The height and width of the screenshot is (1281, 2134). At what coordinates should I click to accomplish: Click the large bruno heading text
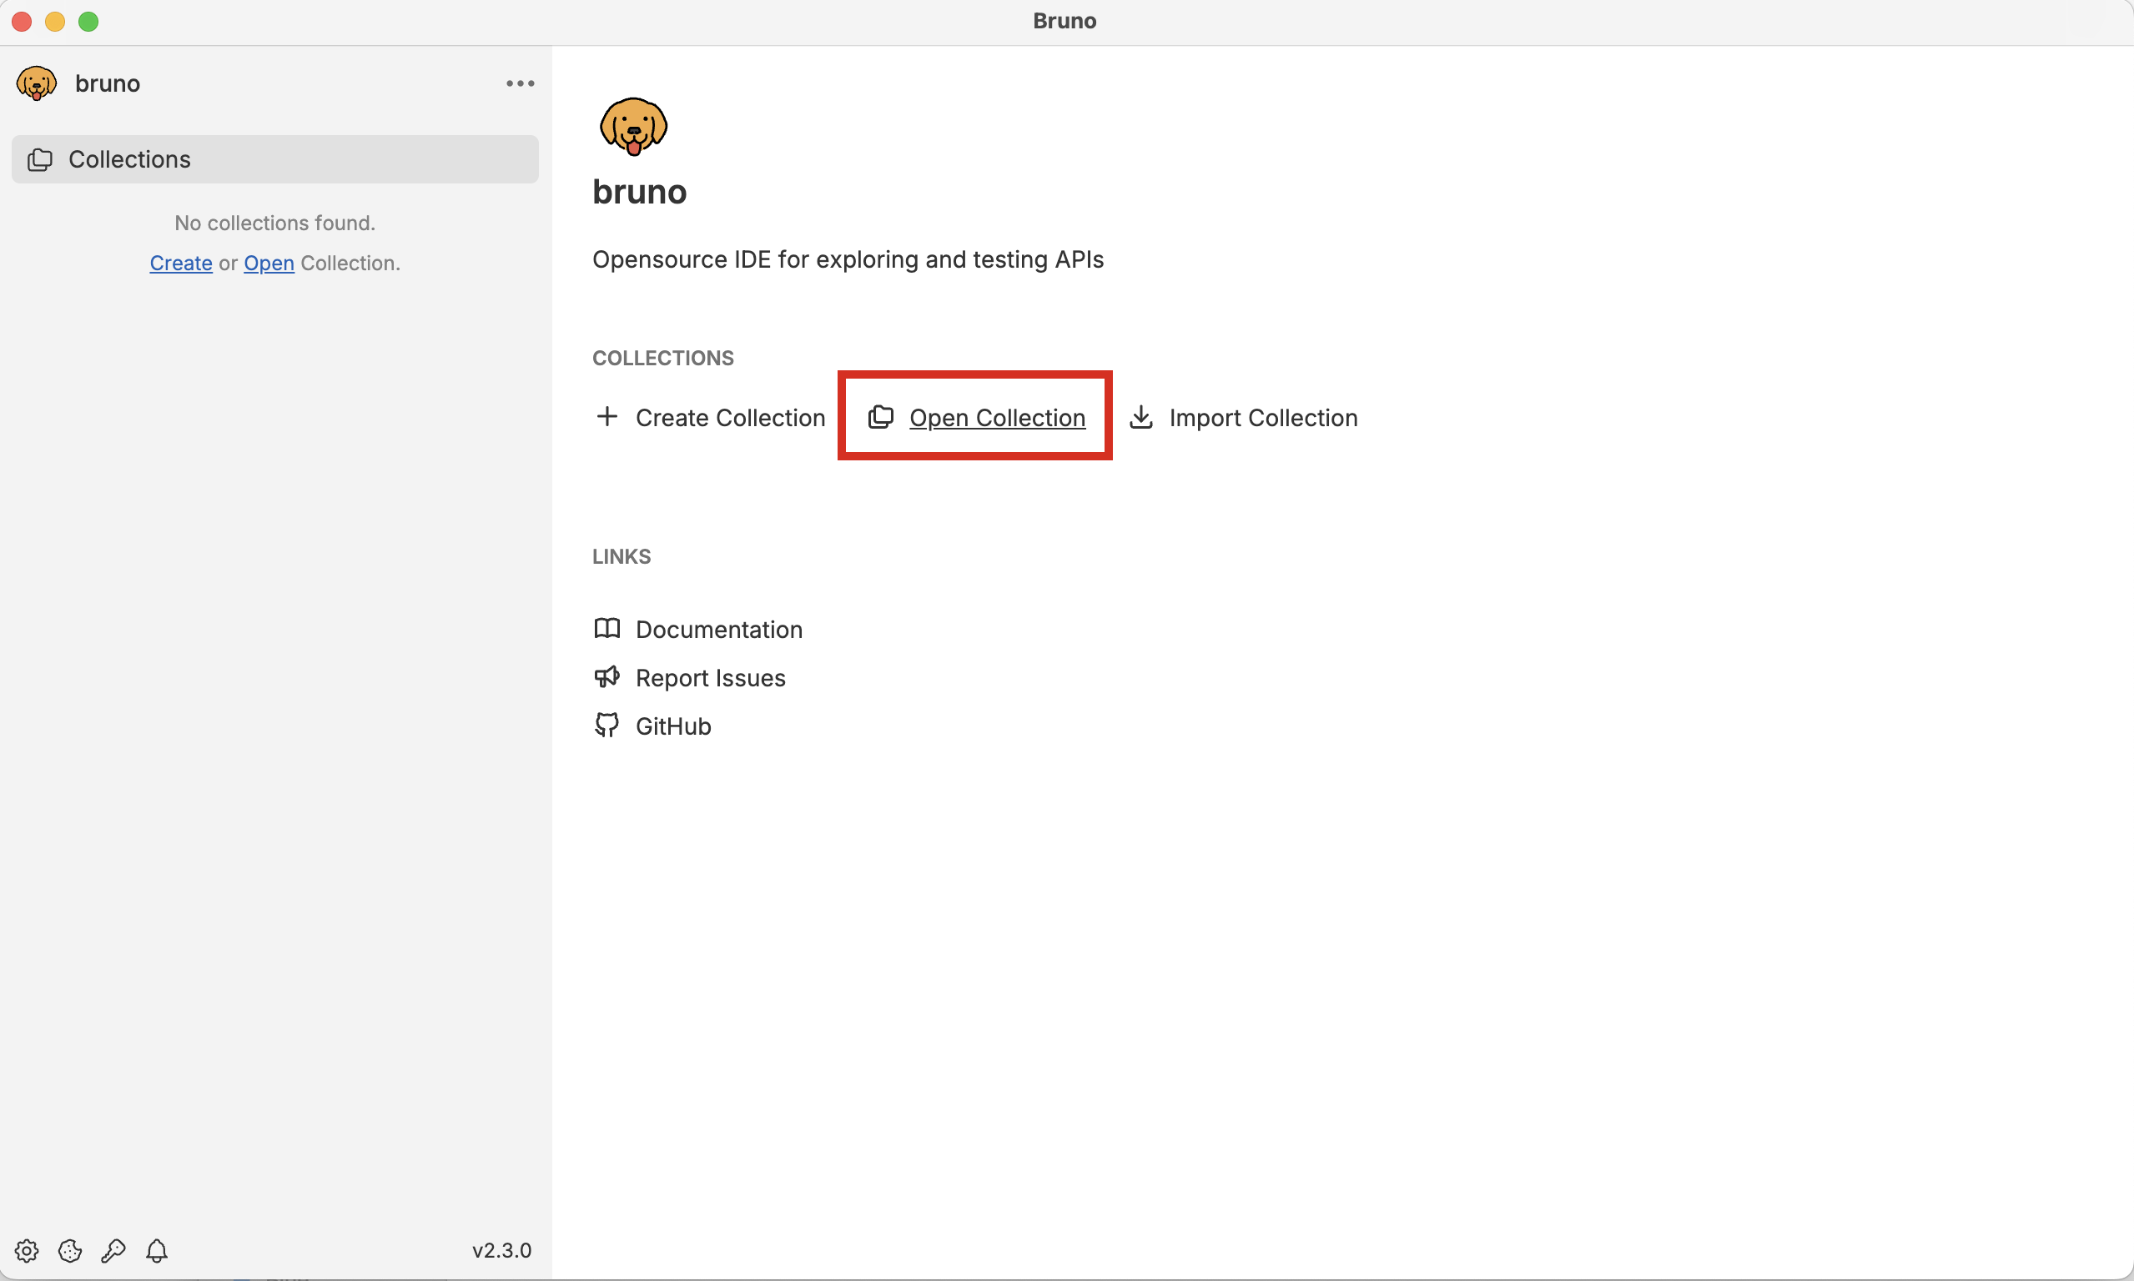pos(640,192)
